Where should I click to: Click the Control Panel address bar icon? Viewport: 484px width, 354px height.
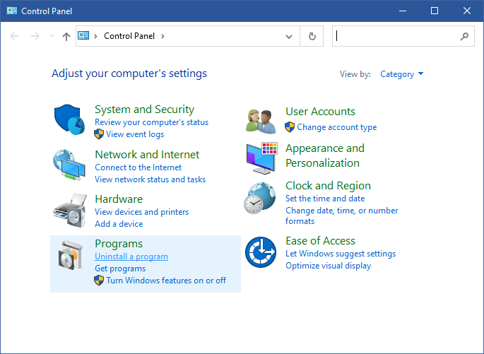pos(83,35)
